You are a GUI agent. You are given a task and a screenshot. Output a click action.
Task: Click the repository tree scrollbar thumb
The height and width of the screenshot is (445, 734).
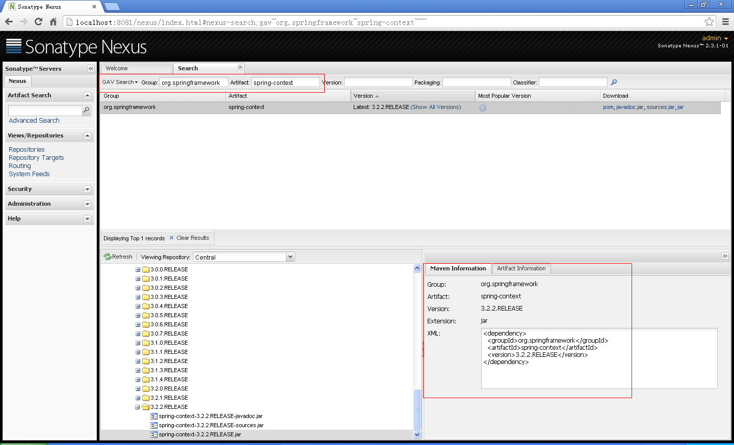(x=417, y=409)
